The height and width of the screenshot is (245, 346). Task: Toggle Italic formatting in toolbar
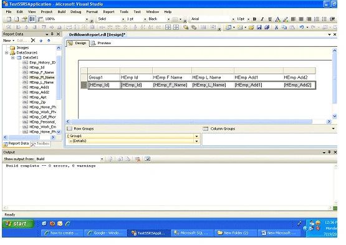[262, 19]
